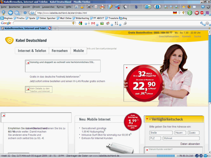The height and width of the screenshot is (158, 211).
Task: Open the Bilderhosting bookmark
Action: tap(81, 18)
